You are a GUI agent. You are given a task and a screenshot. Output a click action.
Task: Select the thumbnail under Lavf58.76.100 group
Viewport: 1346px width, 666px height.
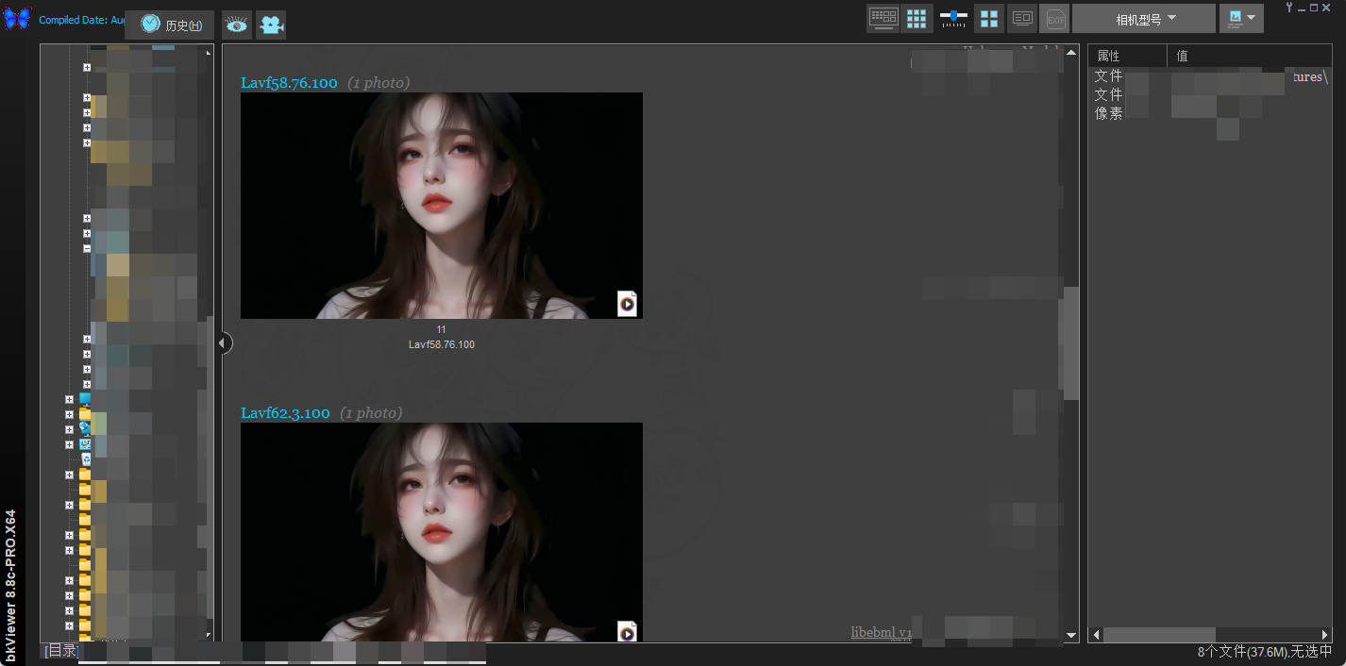[441, 205]
